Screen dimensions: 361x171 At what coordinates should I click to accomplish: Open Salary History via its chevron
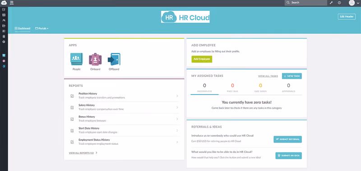[x=177, y=107]
